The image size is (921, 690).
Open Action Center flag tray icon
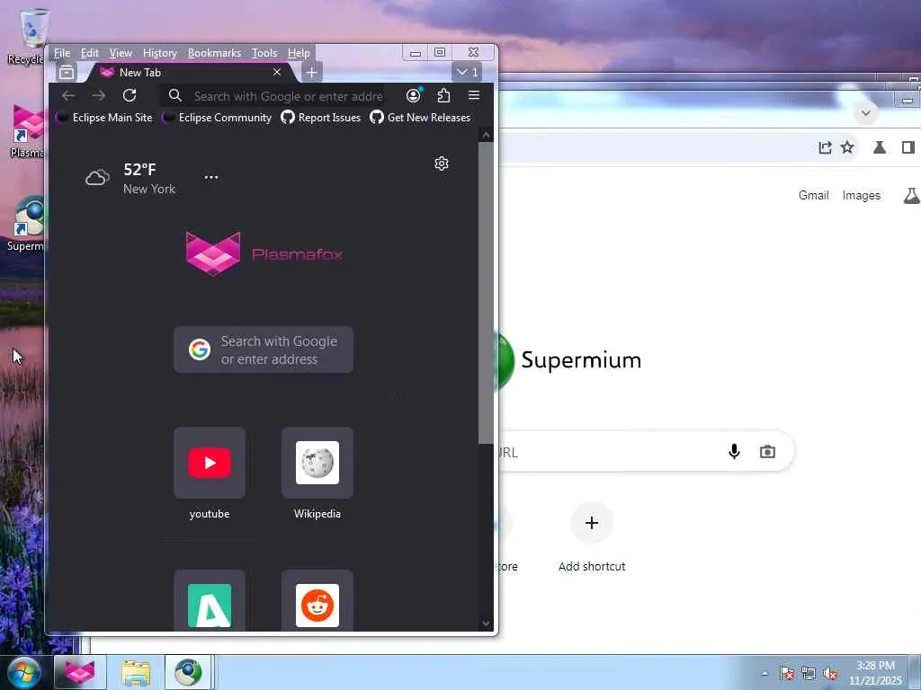(787, 673)
